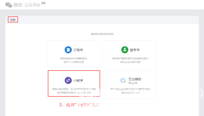Image resolution: width=204 pixels, height=116 pixels.
Task: Click the 请选择注册的帐号类型 heading
Action: (102, 34)
